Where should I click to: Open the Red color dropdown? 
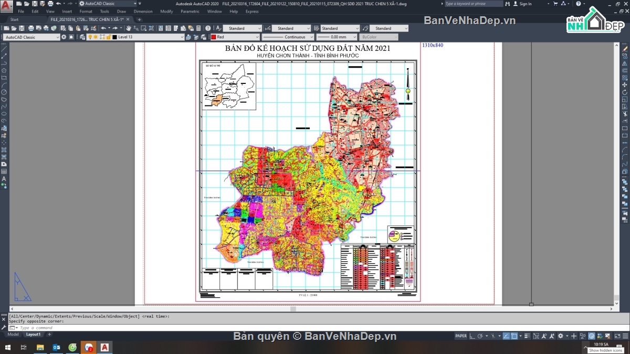tap(257, 37)
